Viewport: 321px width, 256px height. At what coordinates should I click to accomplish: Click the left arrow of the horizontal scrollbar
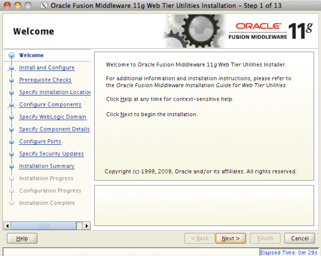(7, 226)
